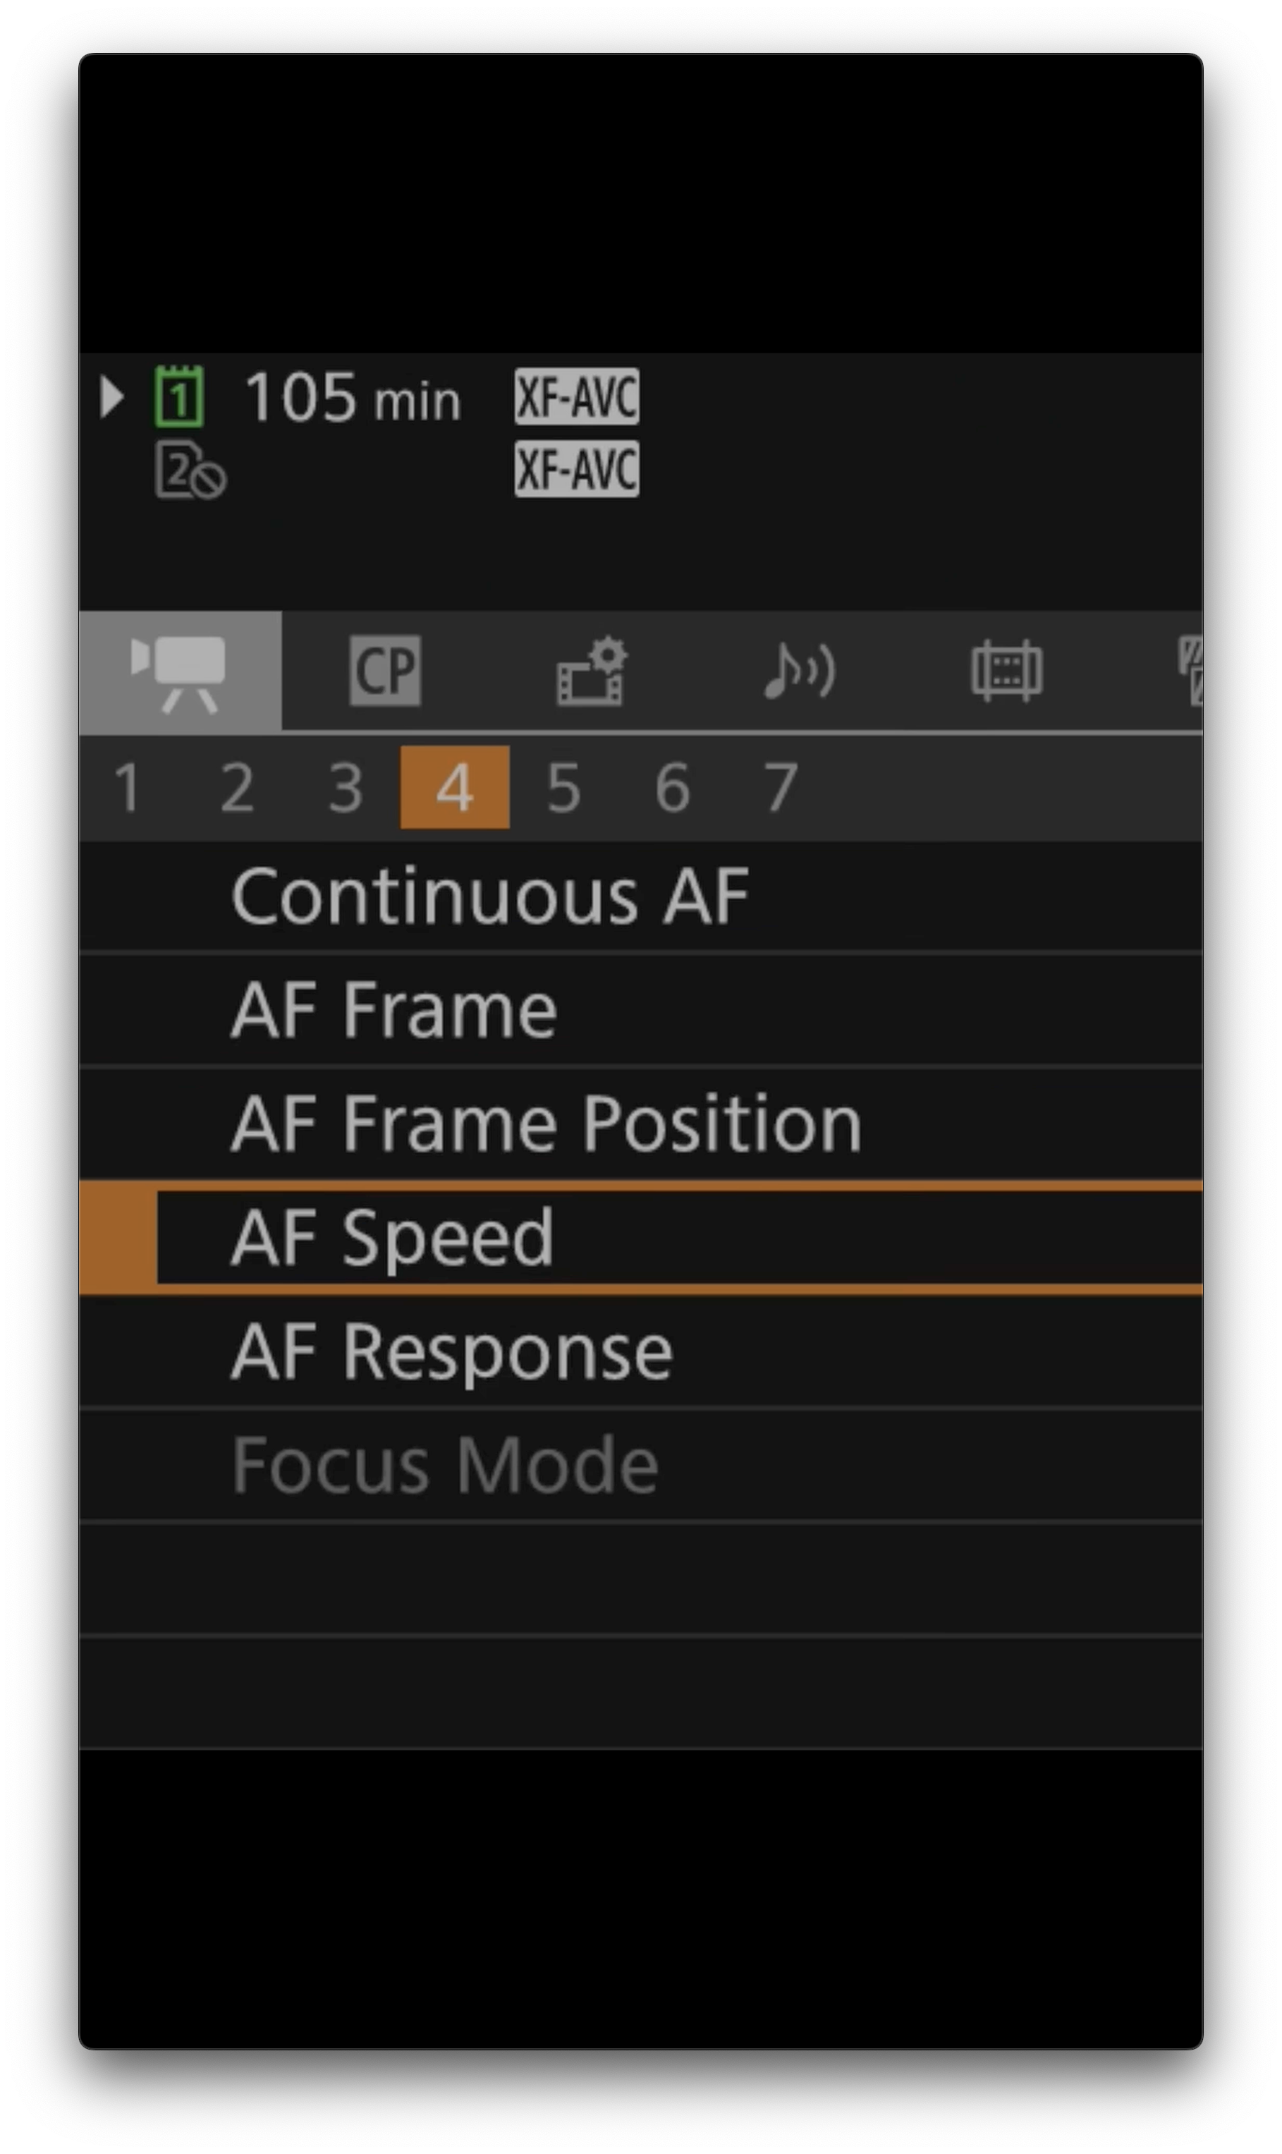Switch to menu page 1
The image size is (1282, 2154).
(128, 787)
